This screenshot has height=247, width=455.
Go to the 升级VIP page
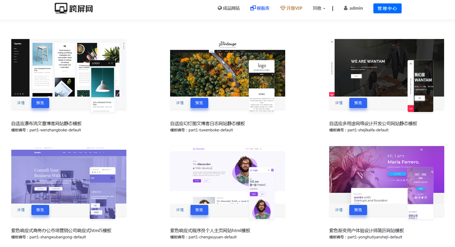coord(294,8)
